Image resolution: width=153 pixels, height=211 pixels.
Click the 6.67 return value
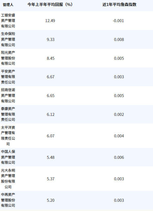coord(51,77)
